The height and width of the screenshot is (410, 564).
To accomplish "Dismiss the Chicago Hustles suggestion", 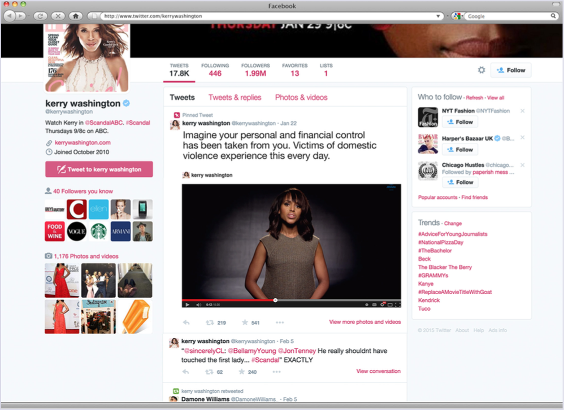I will click(x=522, y=165).
